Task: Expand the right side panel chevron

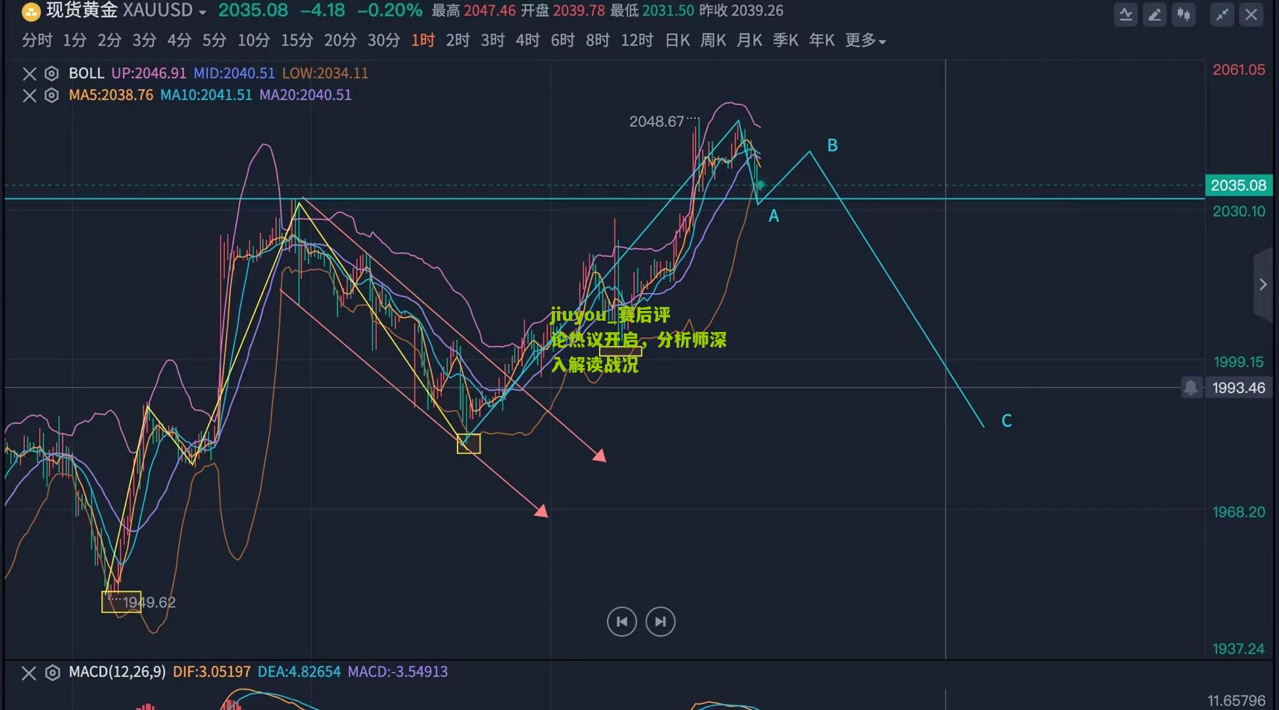Action: pos(1263,284)
